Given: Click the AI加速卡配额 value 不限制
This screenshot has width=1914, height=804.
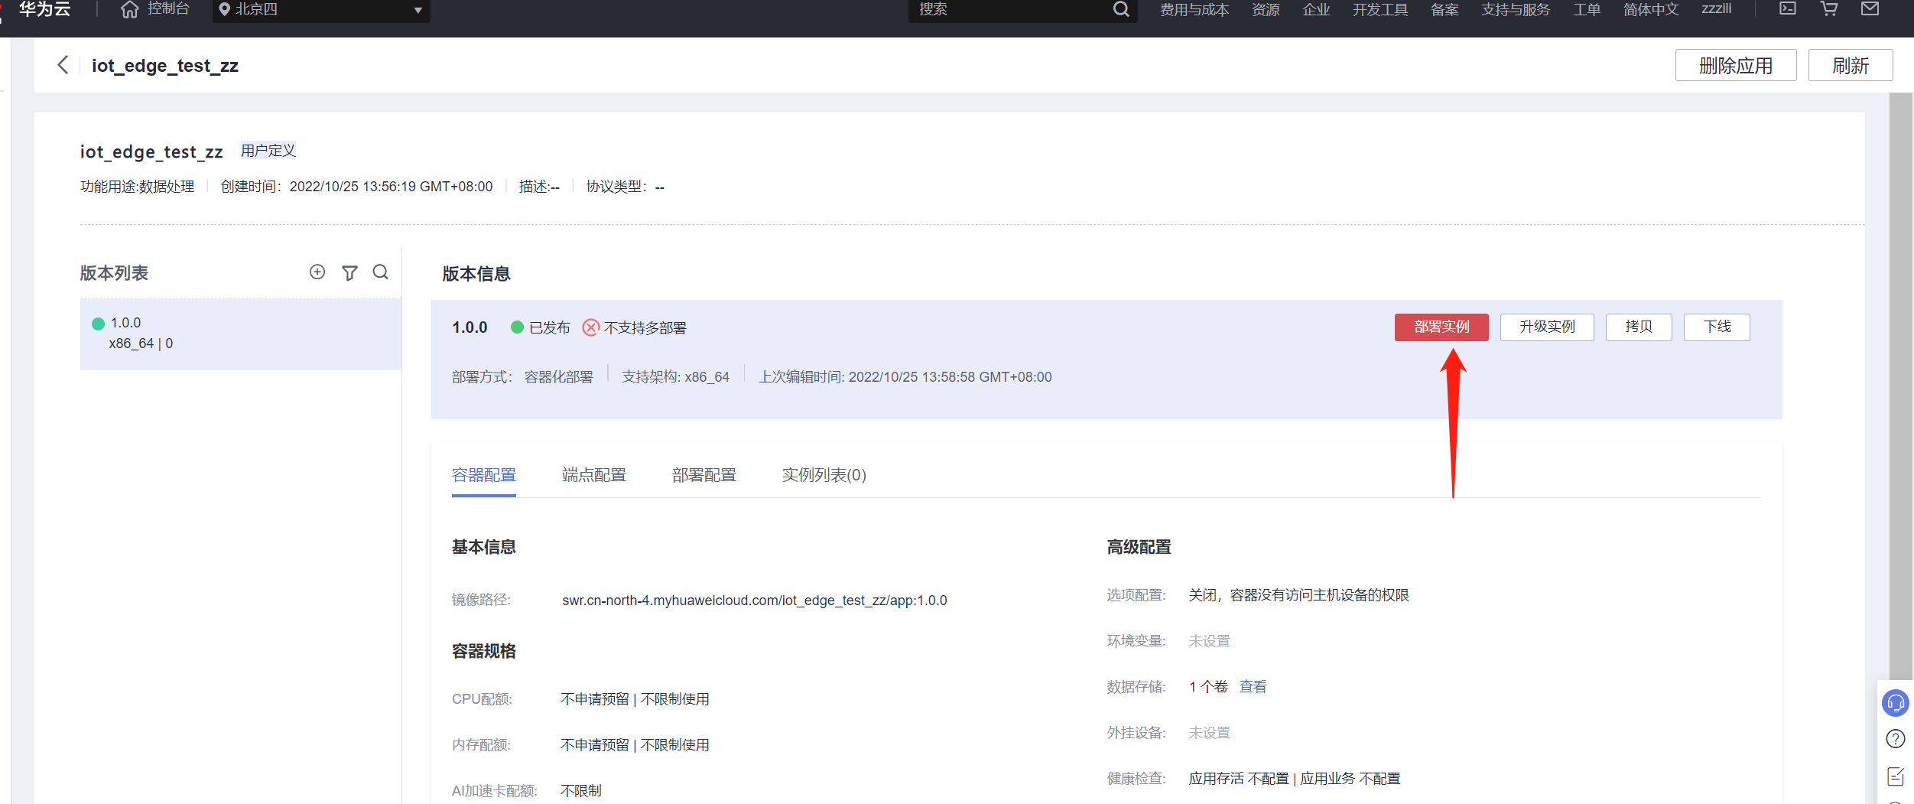Looking at the screenshot, I should click(581, 791).
